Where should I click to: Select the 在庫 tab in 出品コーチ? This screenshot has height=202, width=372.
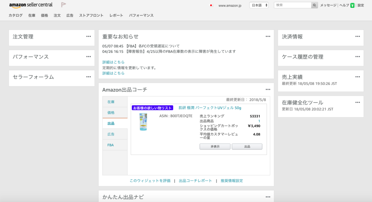tap(115, 102)
